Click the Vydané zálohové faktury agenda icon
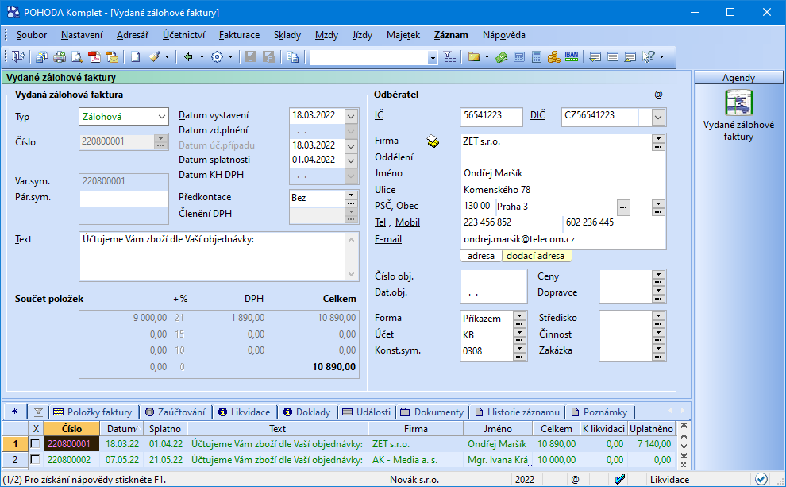 pos(738,102)
